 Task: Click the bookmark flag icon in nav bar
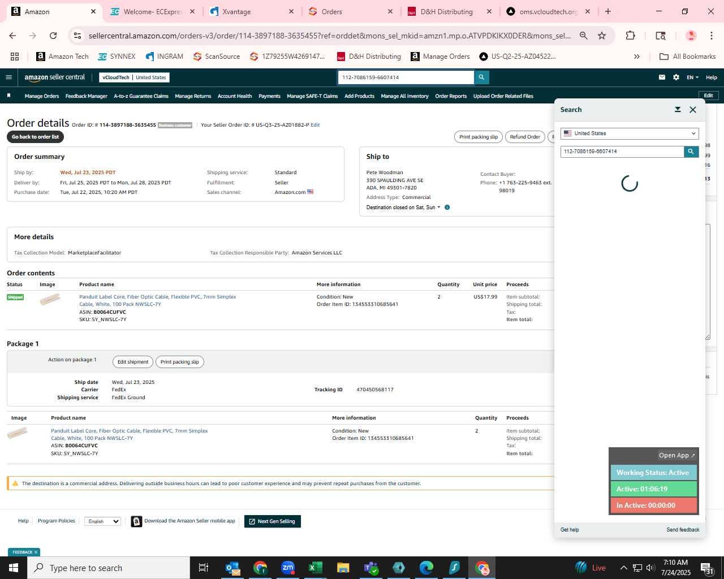tap(8, 96)
